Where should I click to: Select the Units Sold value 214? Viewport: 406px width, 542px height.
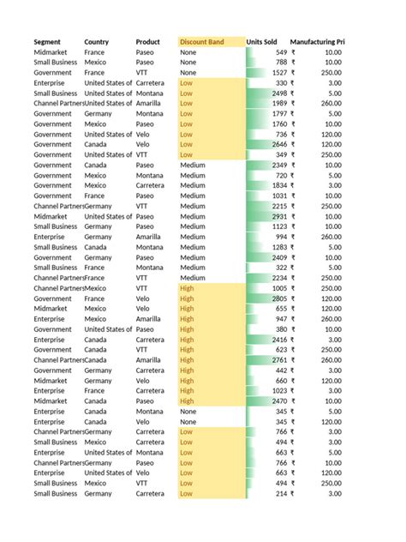(x=267, y=494)
